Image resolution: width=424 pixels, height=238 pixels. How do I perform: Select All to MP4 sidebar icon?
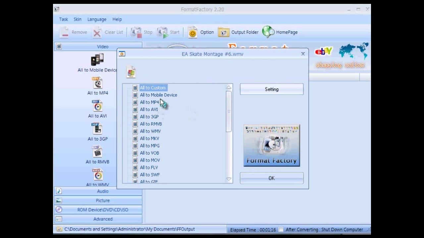(x=97, y=83)
